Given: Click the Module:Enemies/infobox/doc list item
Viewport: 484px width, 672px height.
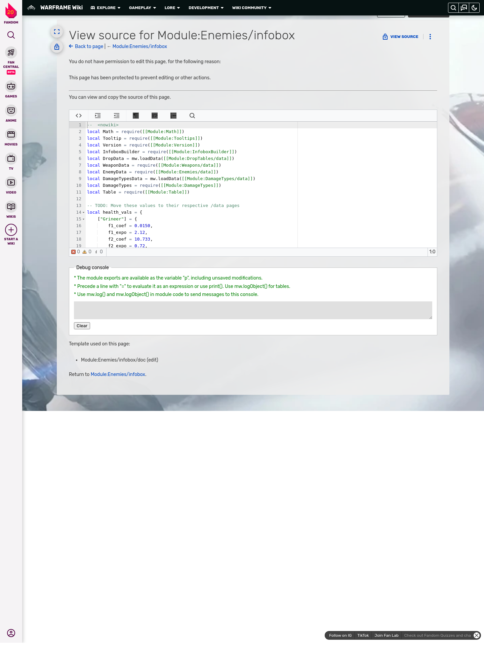Looking at the screenshot, I should click(119, 360).
